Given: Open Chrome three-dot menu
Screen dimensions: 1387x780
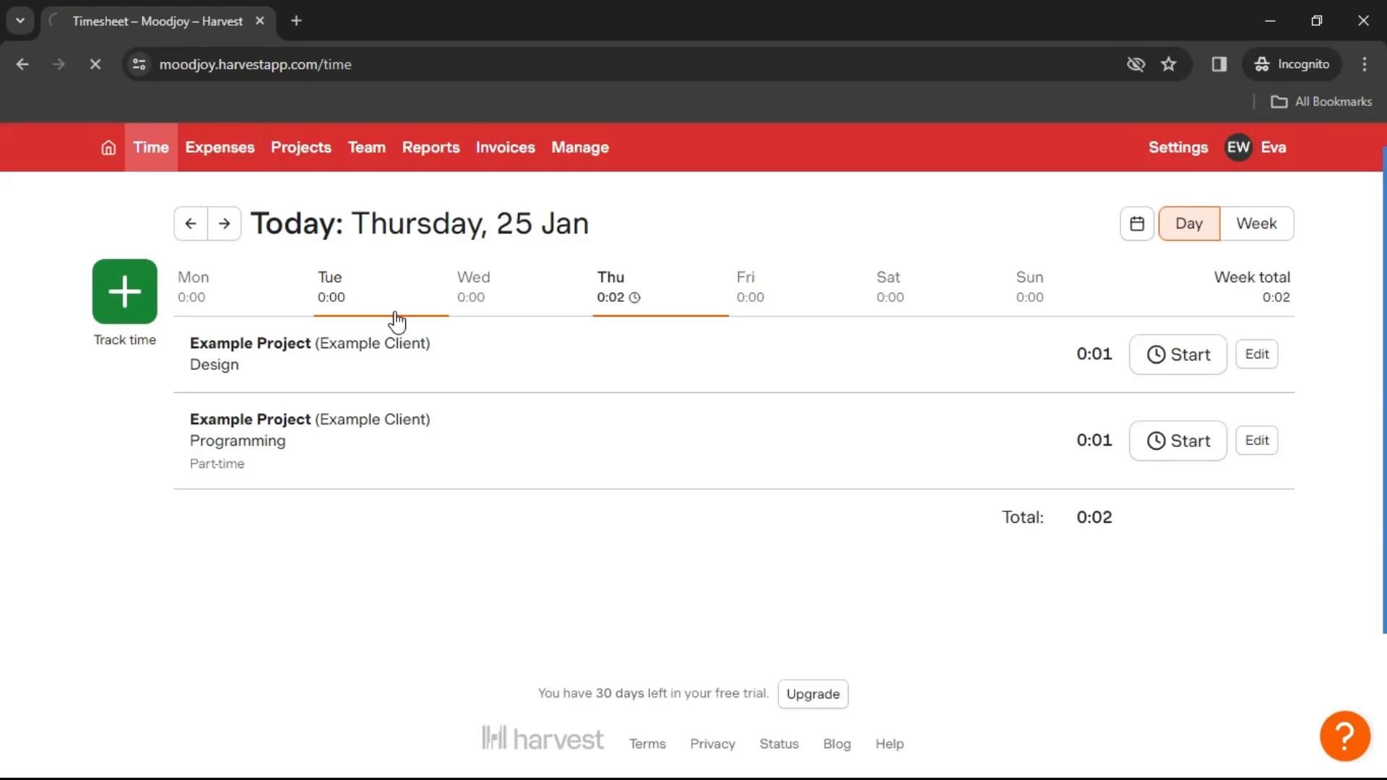Looking at the screenshot, I should [1364, 64].
